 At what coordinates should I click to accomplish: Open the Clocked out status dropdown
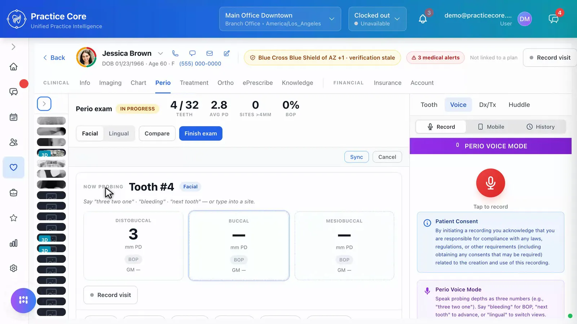[377, 19]
